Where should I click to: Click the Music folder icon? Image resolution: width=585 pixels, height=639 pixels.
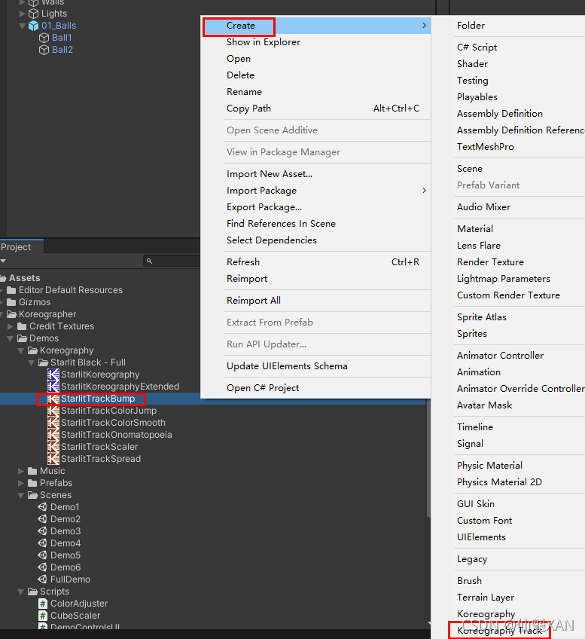32,471
